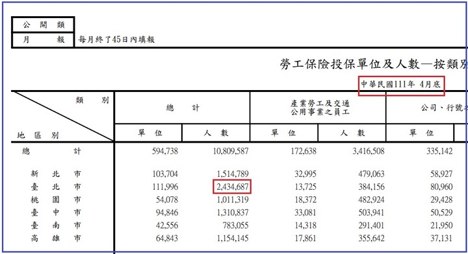
Task: Click the value 172,638 in 總計 row
Action: (x=304, y=151)
